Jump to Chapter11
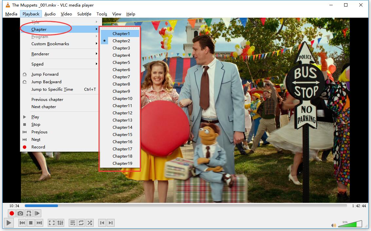Image resolution: width=371 pixels, height=231 pixels. coord(120,106)
